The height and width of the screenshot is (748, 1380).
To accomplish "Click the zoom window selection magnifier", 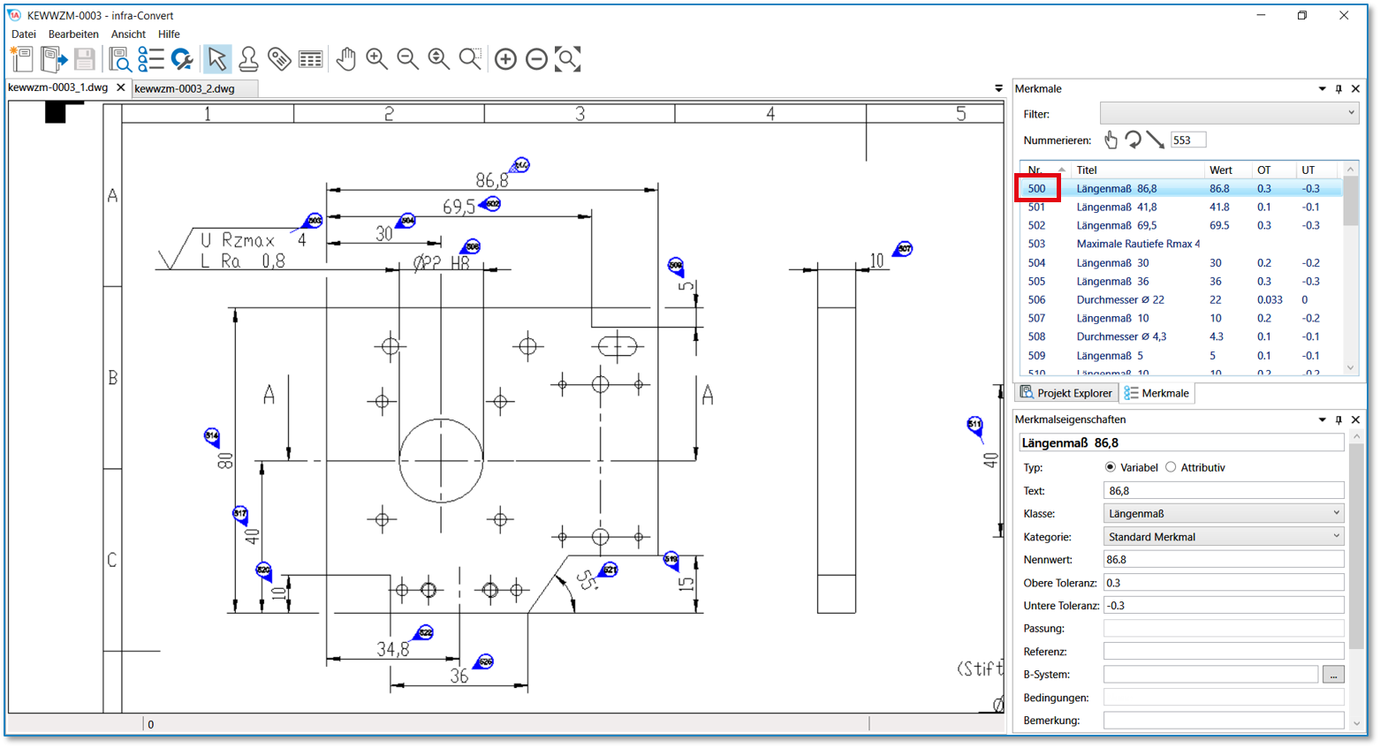I will (470, 59).
